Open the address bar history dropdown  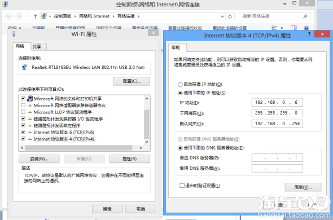(x=222, y=16)
